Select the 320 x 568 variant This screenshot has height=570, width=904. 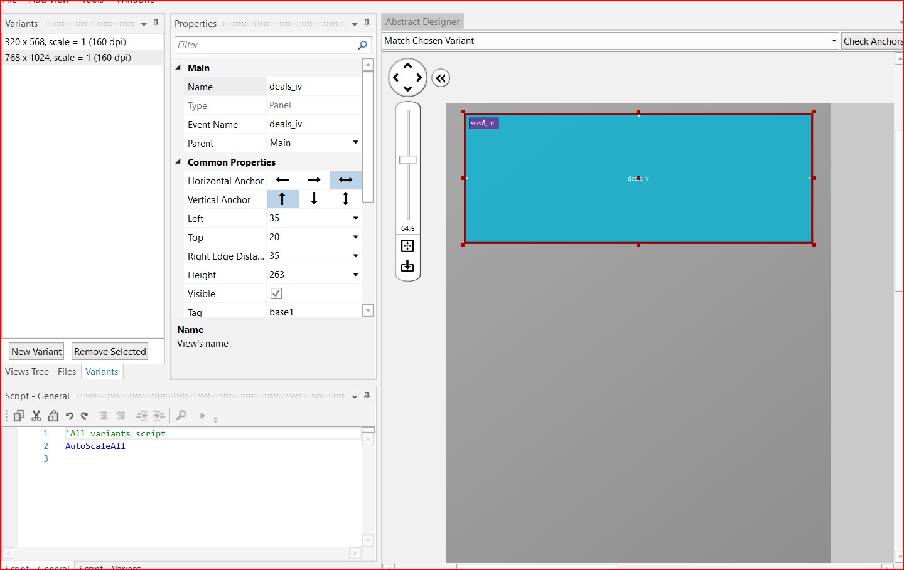83,42
